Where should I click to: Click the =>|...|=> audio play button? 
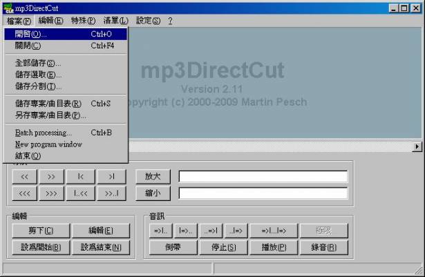tap(274, 231)
